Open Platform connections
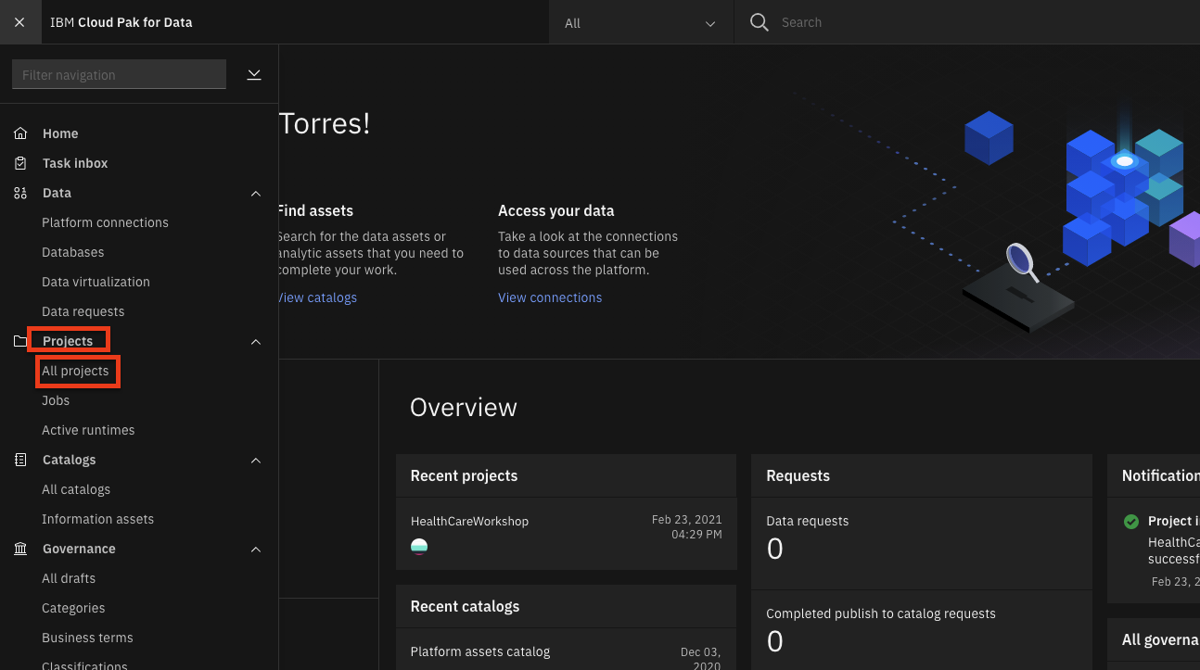 tap(105, 222)
